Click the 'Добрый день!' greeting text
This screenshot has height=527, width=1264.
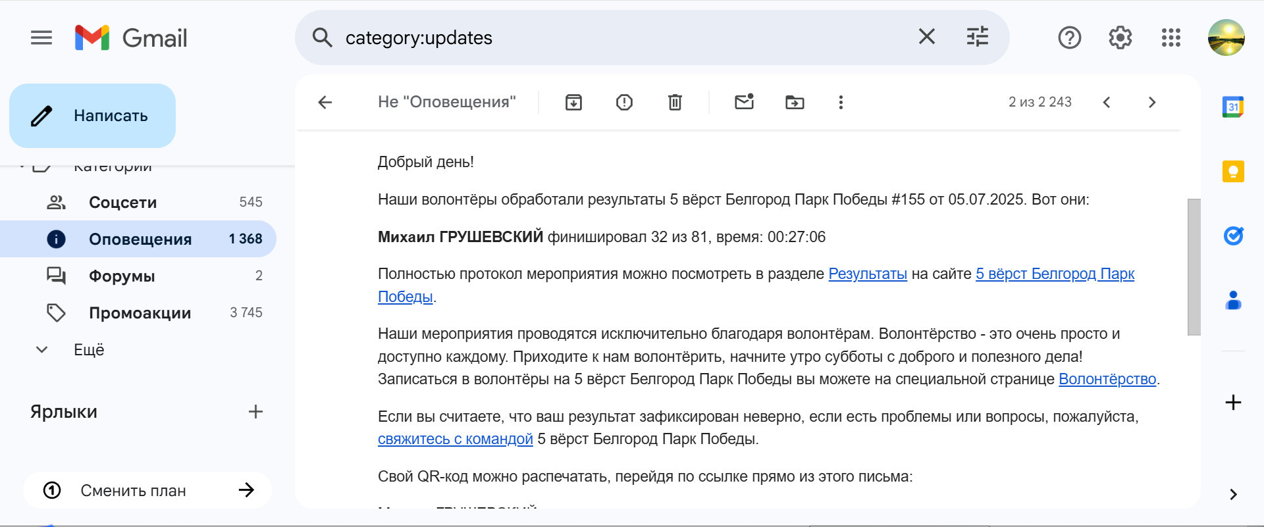426,162
